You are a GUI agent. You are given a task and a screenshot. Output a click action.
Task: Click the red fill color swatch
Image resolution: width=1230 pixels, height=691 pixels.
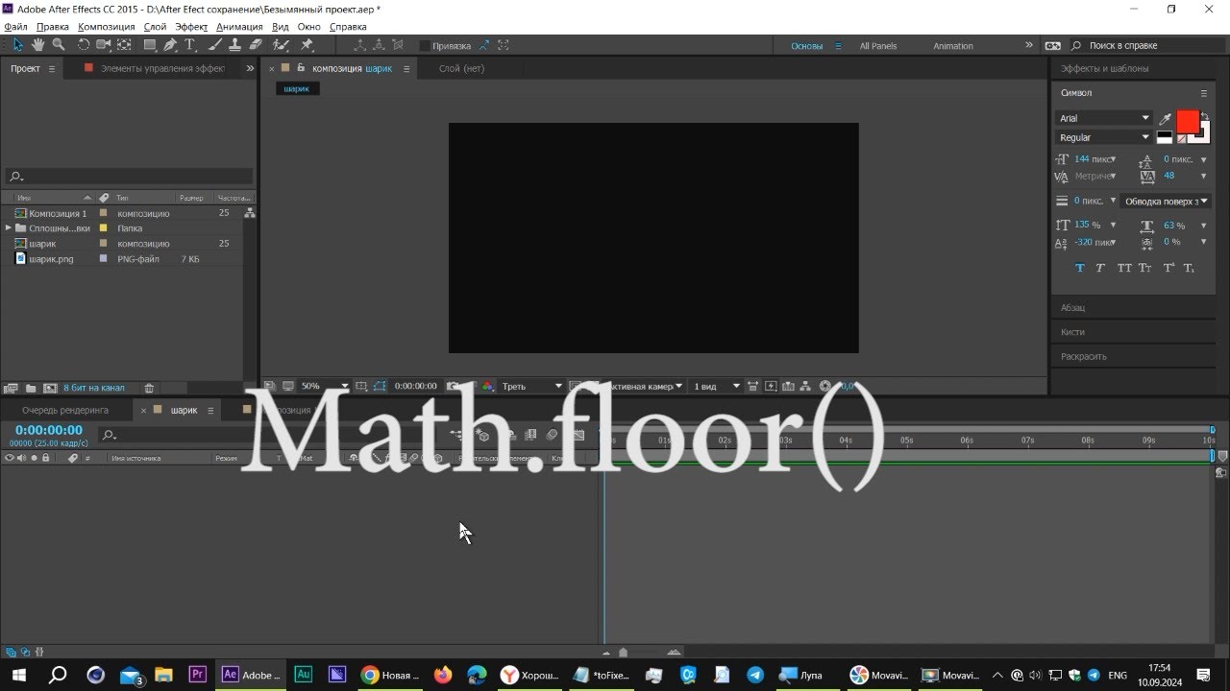click(1188, 121)
